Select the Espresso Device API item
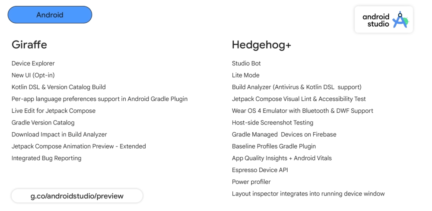The height and width of the screenshot is (211, 432). 260,170
